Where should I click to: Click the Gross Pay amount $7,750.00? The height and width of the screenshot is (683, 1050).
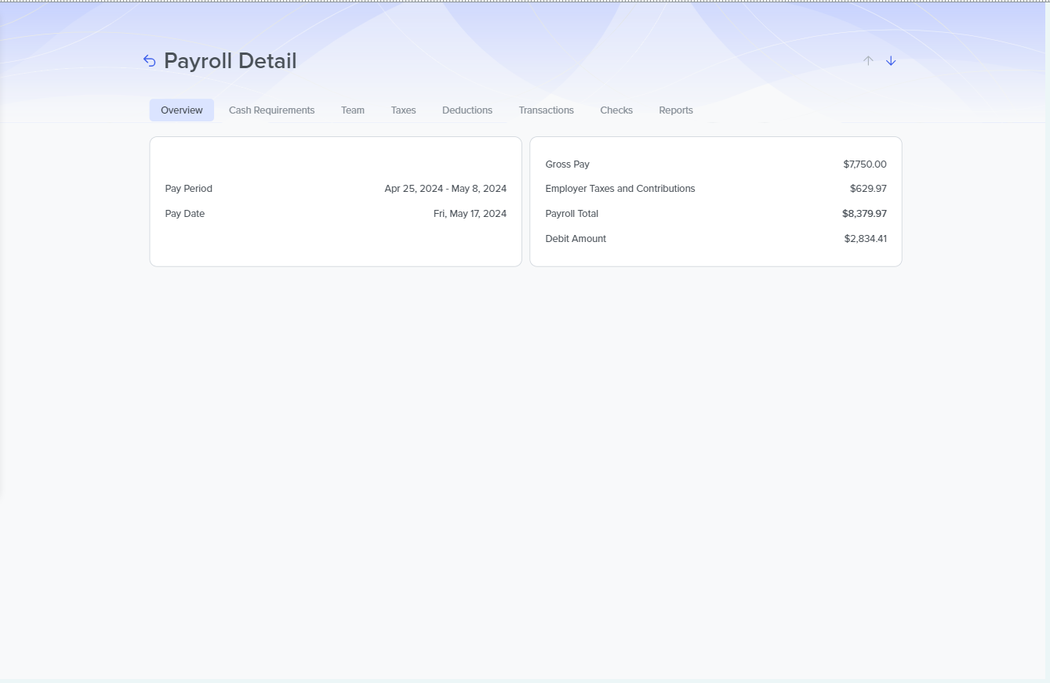point(865,164)
